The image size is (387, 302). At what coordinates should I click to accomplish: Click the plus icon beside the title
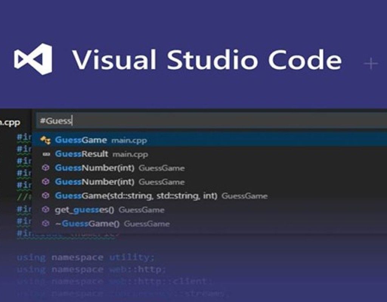point(370,63)
